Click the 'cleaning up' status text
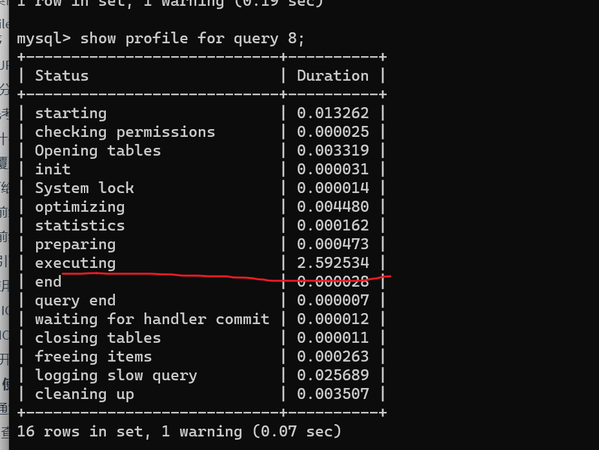Viewport: 599px width, 450px height. coord(84,394)
